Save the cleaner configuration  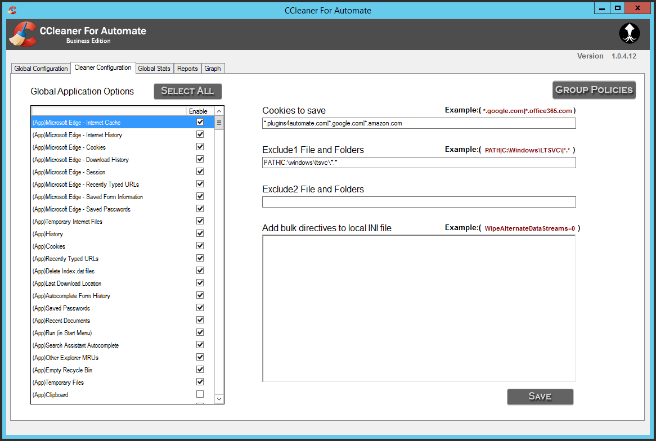click(540, 397)
